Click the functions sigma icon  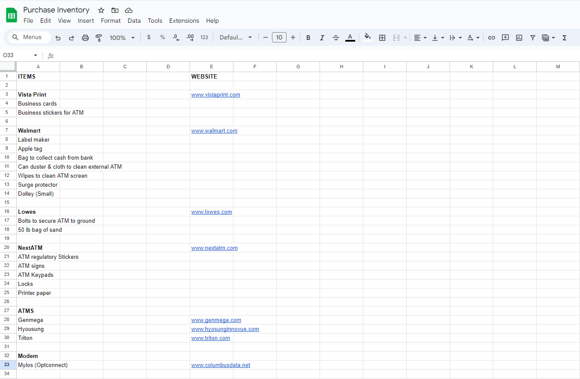(x=565, y=38)
